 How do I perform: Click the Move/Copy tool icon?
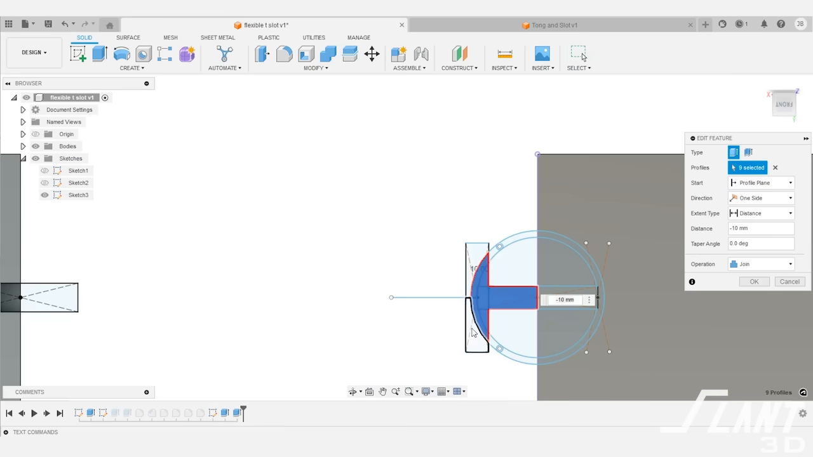coord(371,54)
